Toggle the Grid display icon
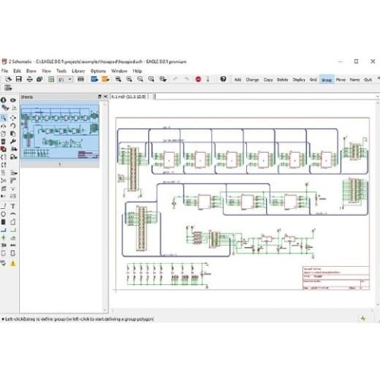The height and width of the screenshot is (380, 380). [51, 79]
